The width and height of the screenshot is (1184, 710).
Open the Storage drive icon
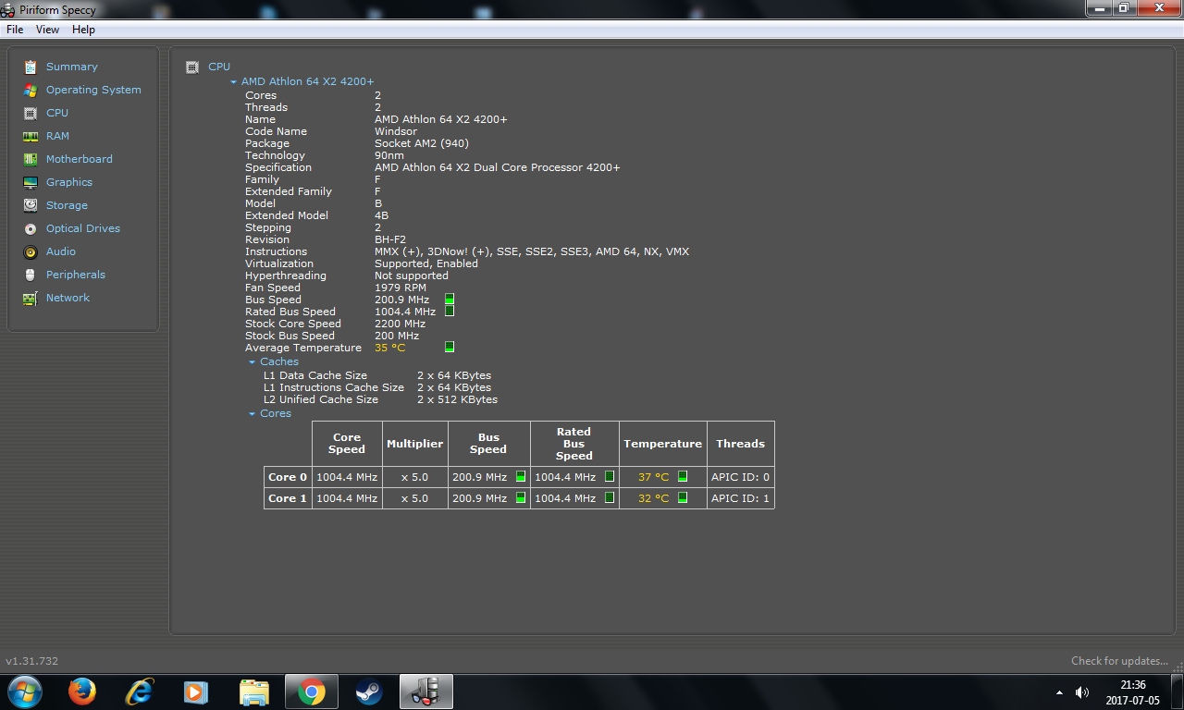31,205
